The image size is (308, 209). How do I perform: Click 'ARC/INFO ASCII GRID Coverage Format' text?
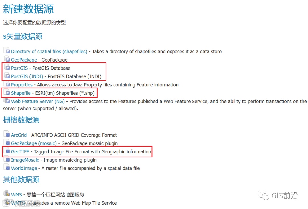74,135
